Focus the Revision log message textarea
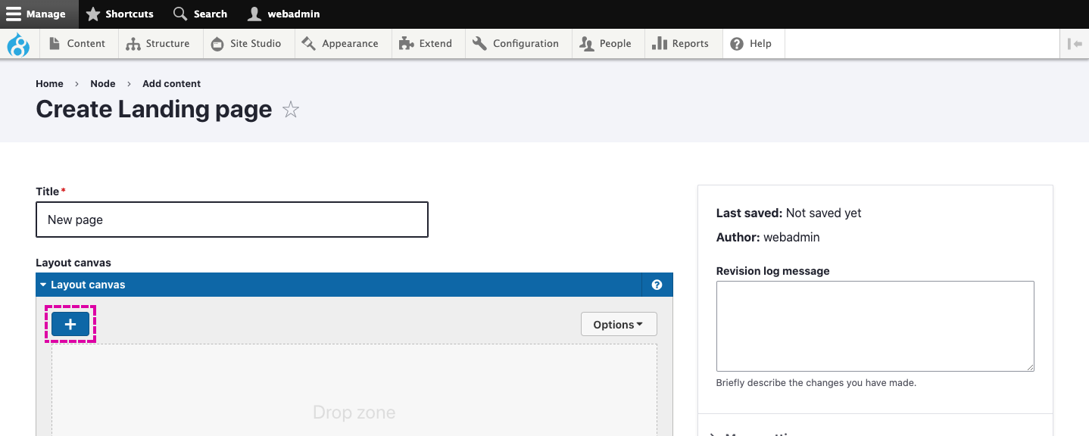The height and width of the screenshot is (436, 1089). pyautogui.click(x=875, y=326)
